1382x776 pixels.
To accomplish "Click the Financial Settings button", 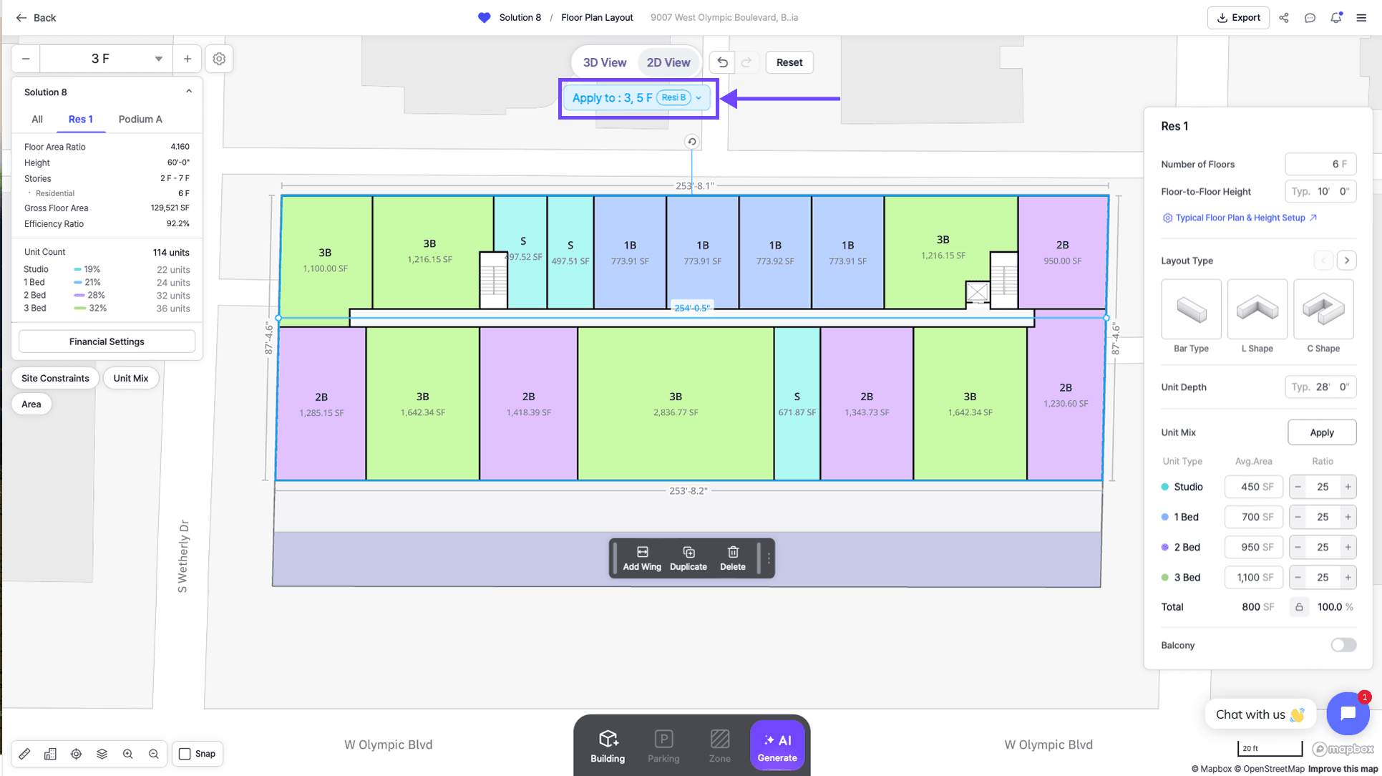I will pyautogui.click(x=107, y=341).
